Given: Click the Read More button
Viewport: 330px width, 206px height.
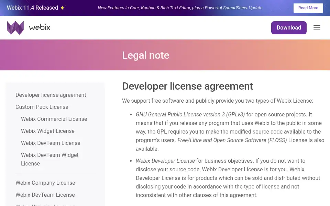Looking at the screenshot, I should click(308, 8).
